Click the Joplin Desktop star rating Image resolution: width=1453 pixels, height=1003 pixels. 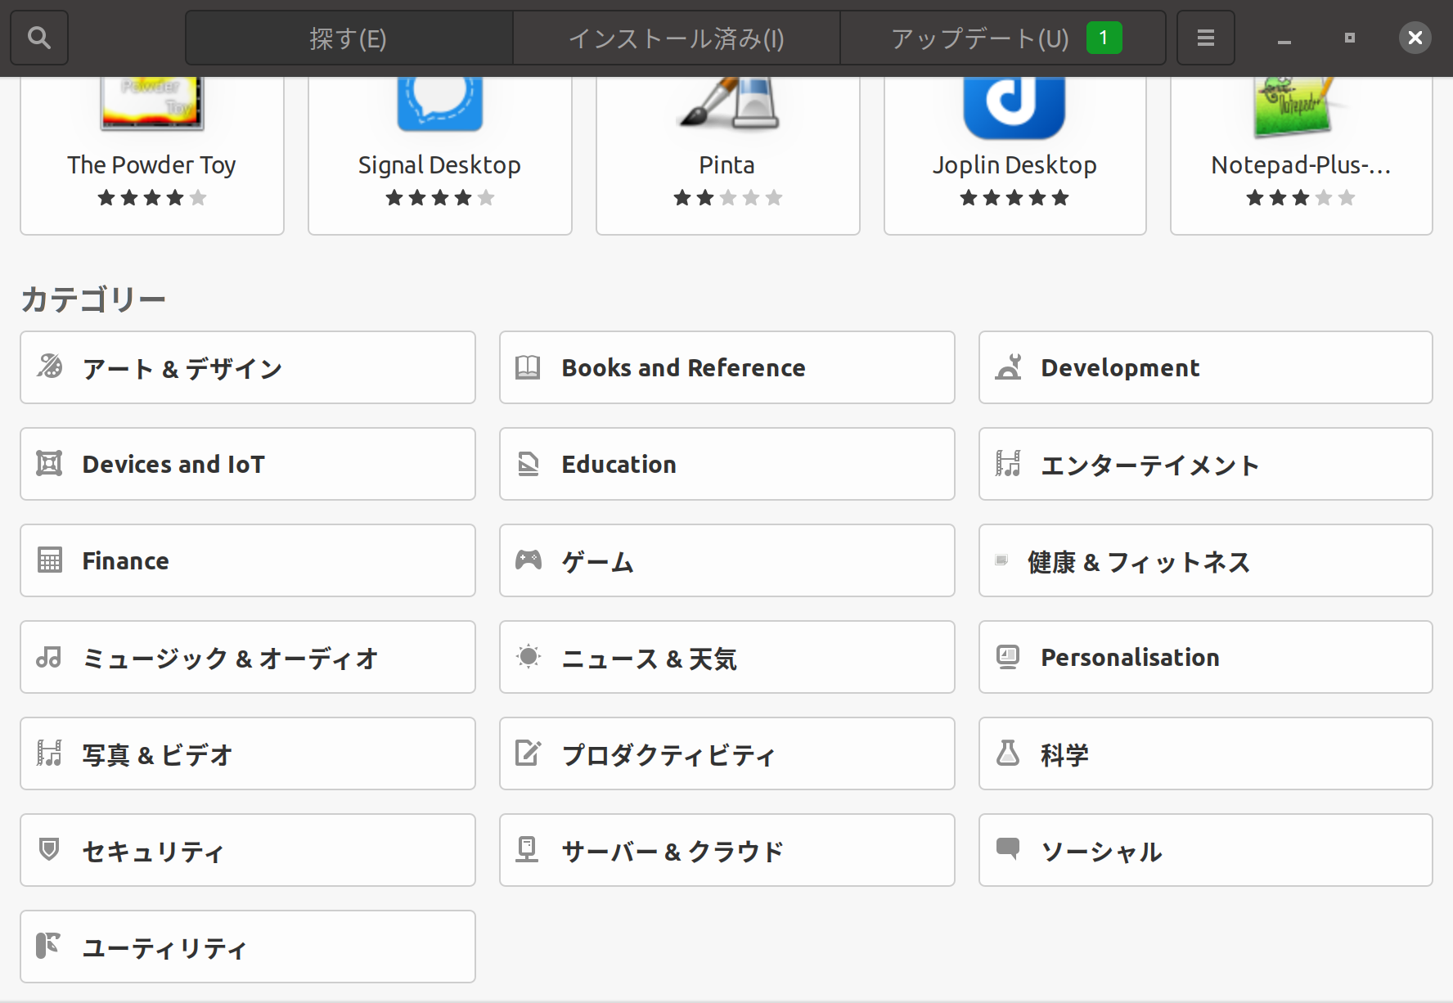coord(1014,198)
